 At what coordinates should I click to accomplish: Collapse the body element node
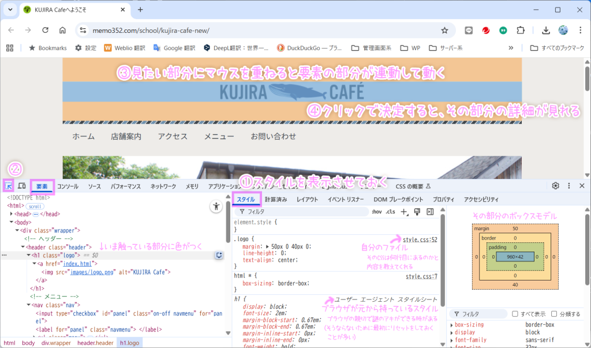pyautogui.click(x=12, y=222)
